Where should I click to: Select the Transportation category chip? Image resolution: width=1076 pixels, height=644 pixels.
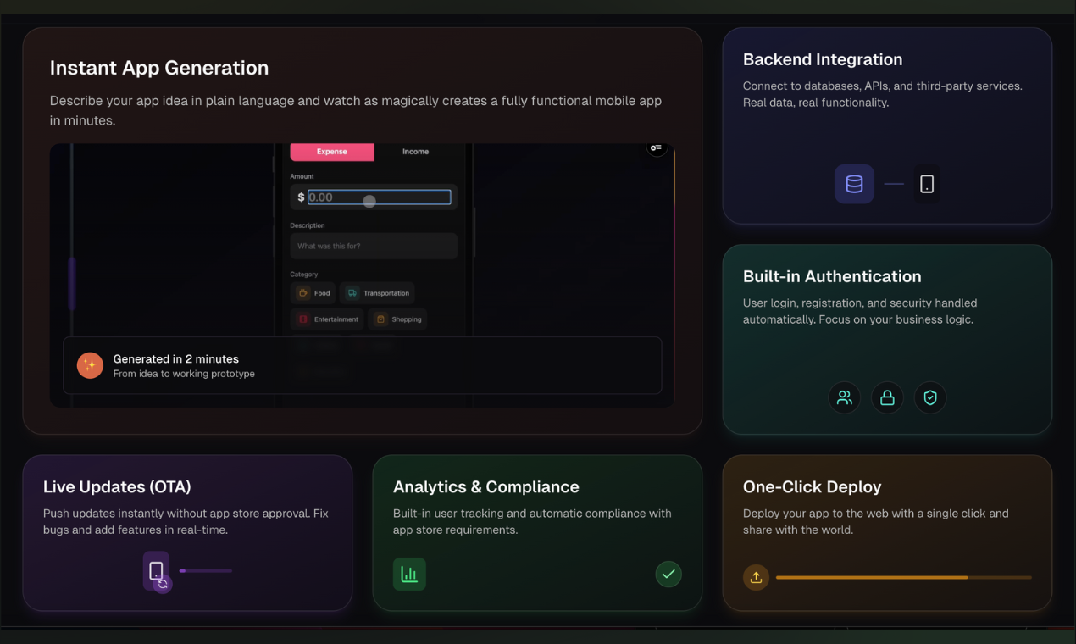pyautogui.click(x=377, y=293)
